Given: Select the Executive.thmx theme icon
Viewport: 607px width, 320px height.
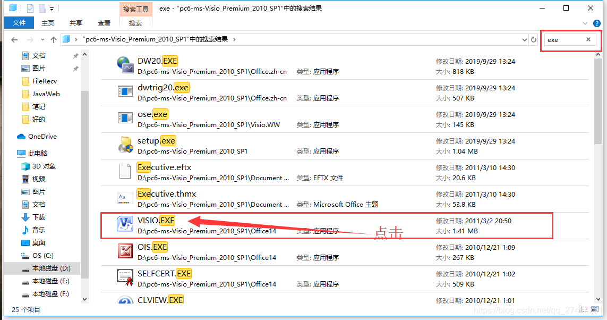Looking at the screenshot, I should (125, 198).
